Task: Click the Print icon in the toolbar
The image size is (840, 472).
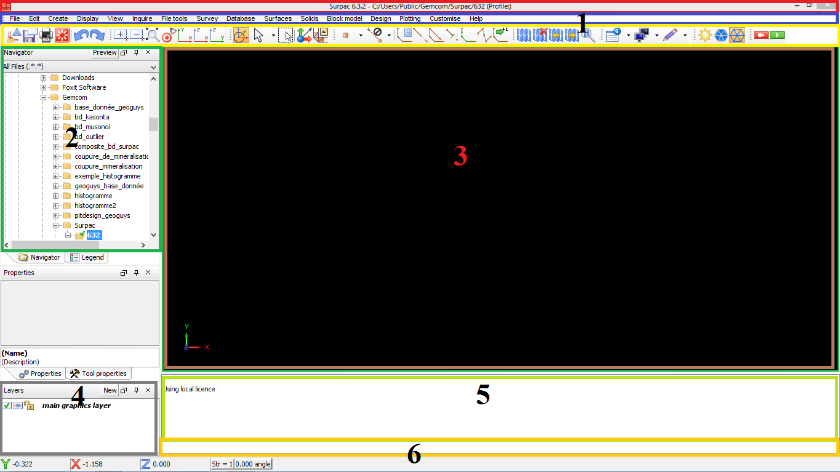Action: point(46,35)
